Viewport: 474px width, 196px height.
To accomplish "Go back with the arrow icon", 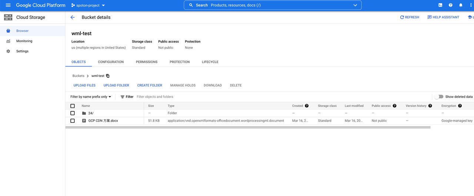I will tap(73, 17).
